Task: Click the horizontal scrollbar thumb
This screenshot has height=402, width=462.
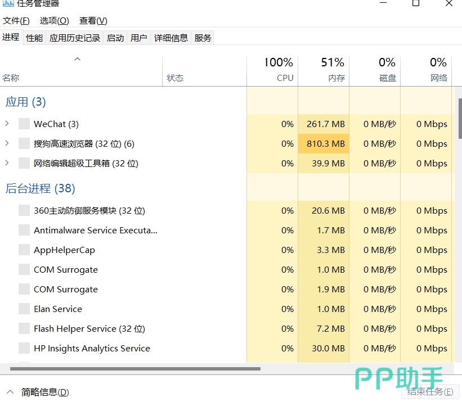Action: point(135,369)
